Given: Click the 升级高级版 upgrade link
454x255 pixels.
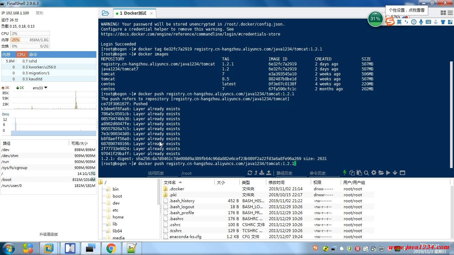Looking at the screenshot, I should [x=49, y=234].
